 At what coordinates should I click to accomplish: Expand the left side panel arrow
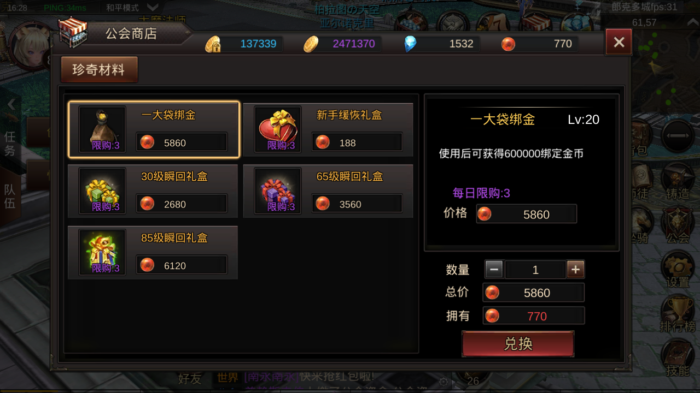click(11, 105)
